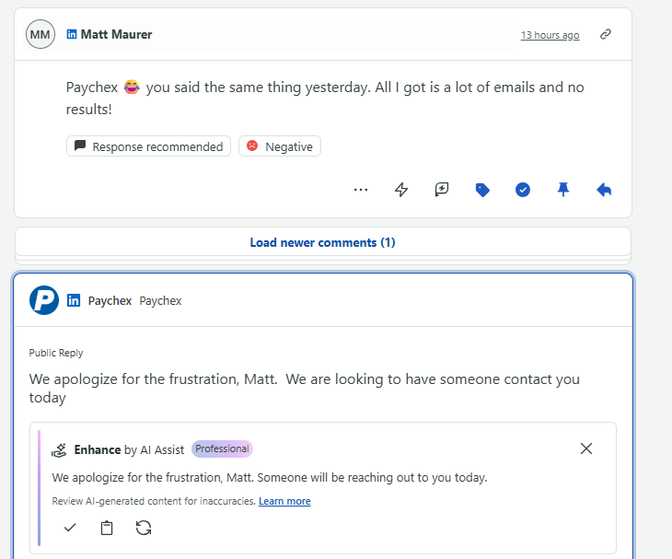Click the blue tag icon on comment

[482, 190]
